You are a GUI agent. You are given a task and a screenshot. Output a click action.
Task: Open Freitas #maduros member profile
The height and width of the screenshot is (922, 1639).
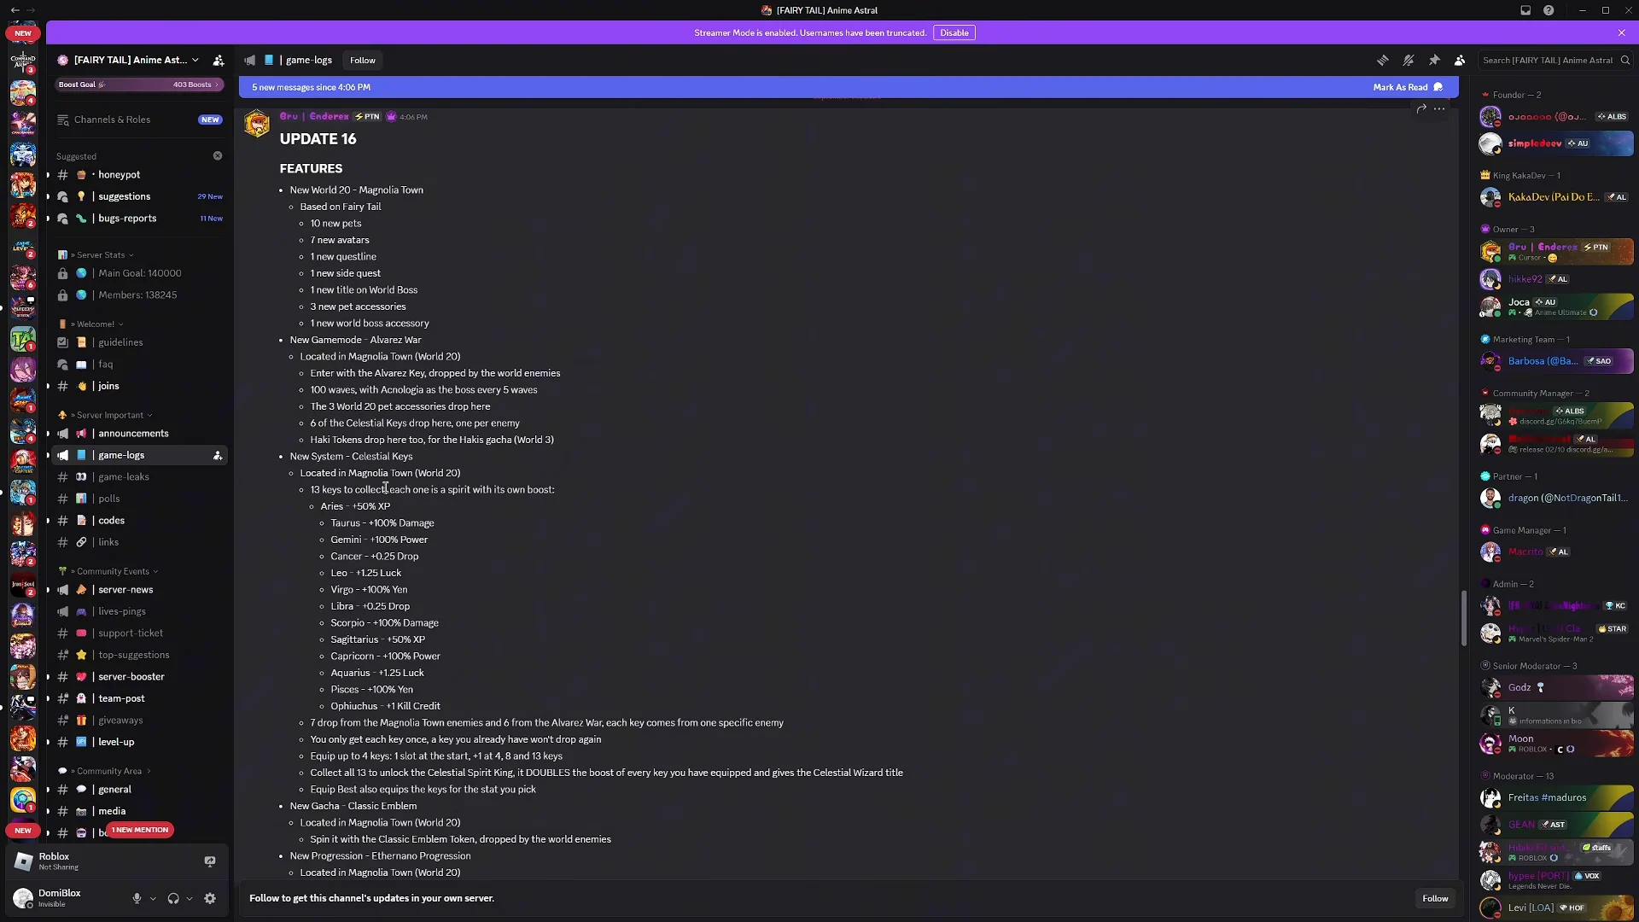1556,798
